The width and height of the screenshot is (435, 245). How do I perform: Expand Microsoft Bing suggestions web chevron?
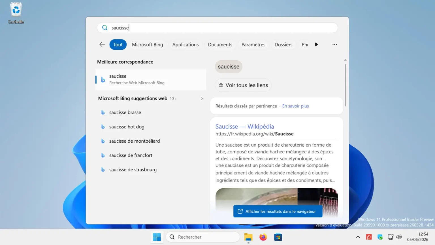tap(202, 99)
